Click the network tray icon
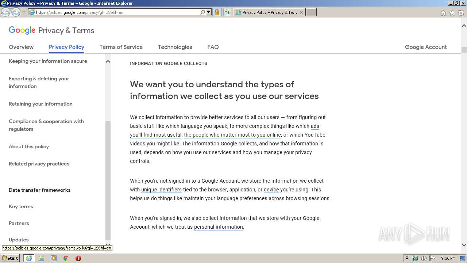 [x=414, y=258]
